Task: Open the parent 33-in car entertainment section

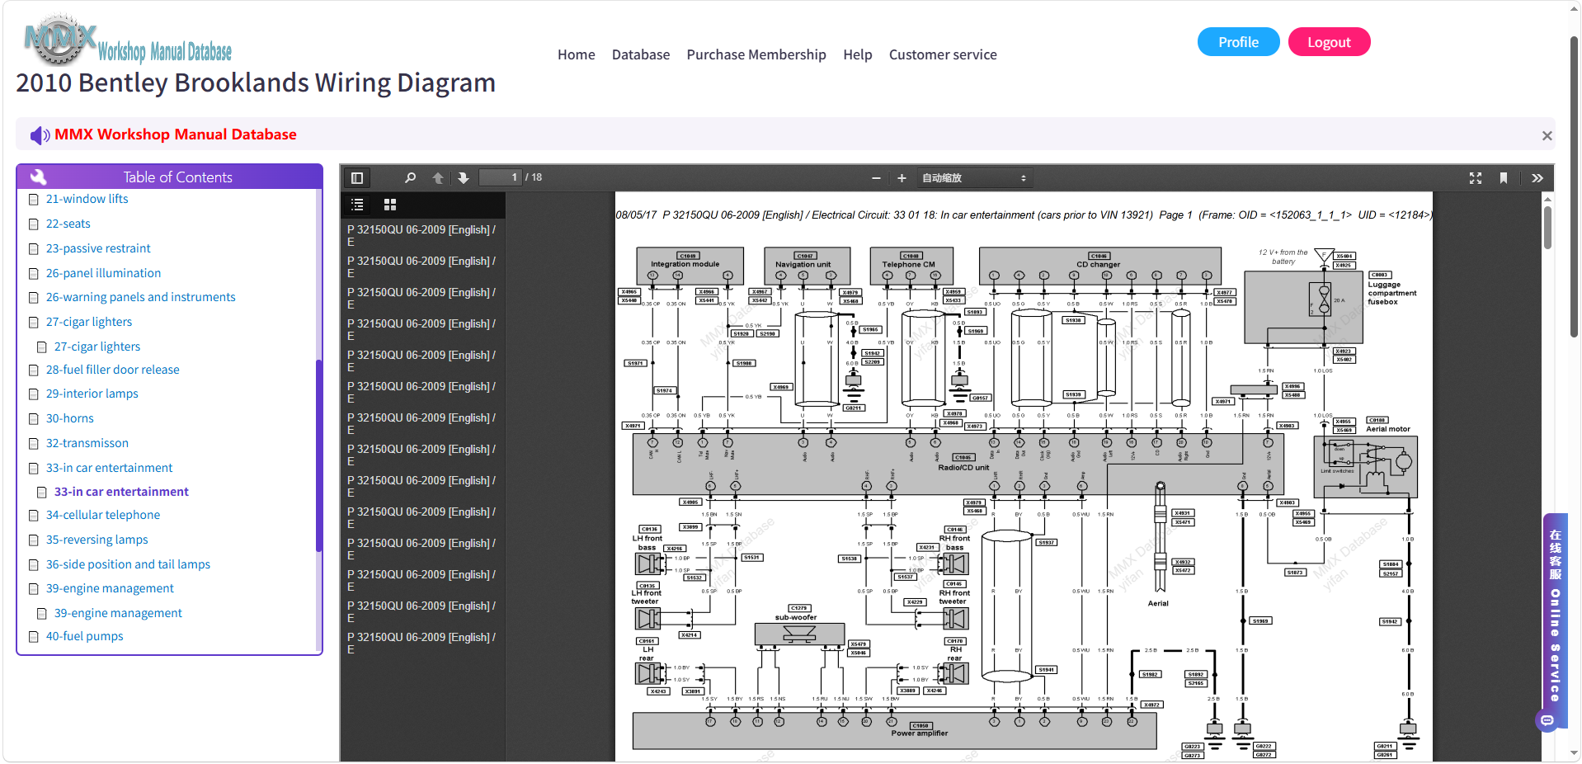Action: coord(109,468)
